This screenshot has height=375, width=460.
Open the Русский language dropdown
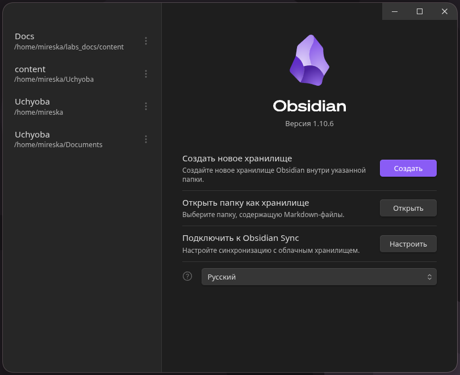[319, 277]
